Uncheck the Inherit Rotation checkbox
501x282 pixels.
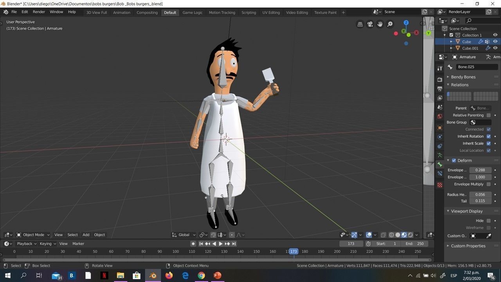488,136
